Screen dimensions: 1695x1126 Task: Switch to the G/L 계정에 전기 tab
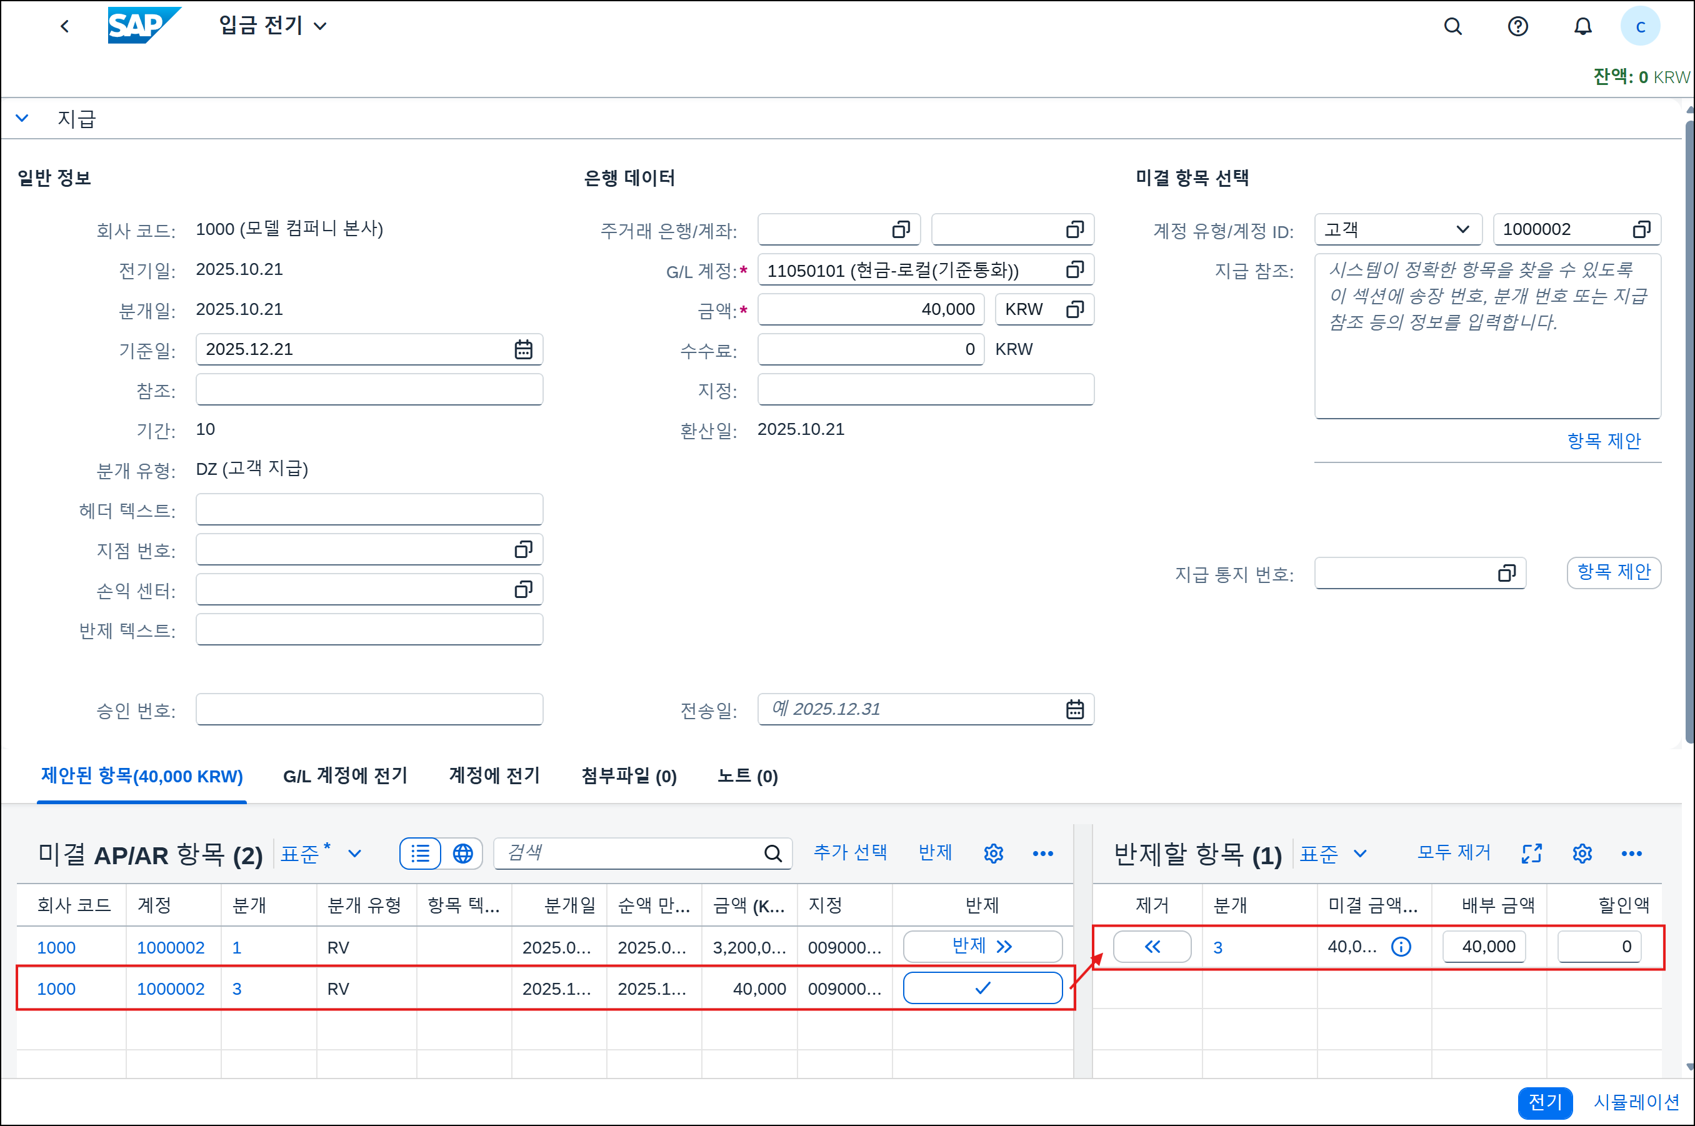click(x=345, y=776)
